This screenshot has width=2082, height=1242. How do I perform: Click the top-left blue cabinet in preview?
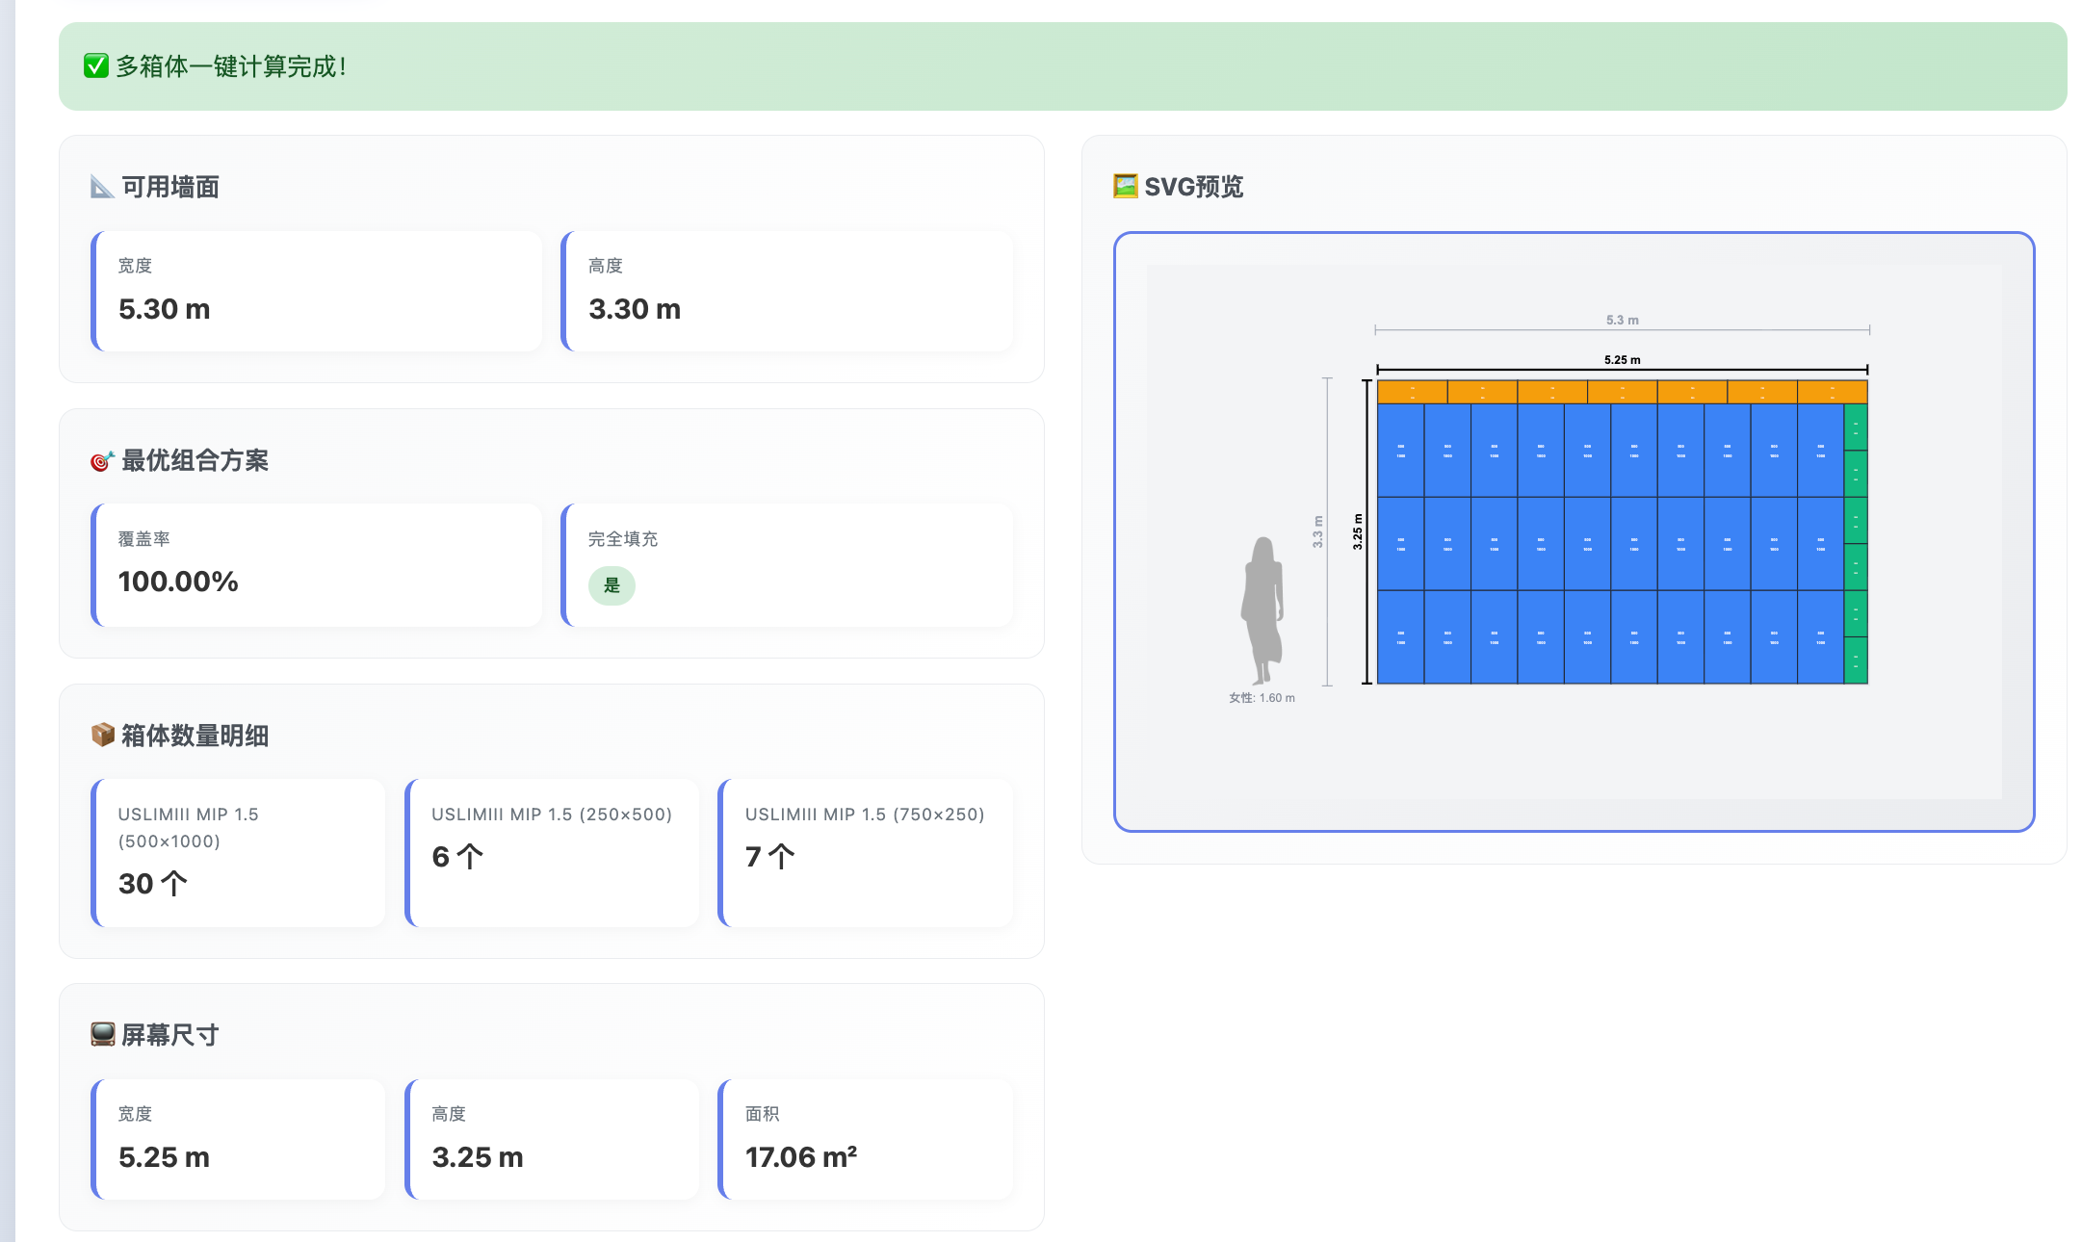(x=1400, y=450)
